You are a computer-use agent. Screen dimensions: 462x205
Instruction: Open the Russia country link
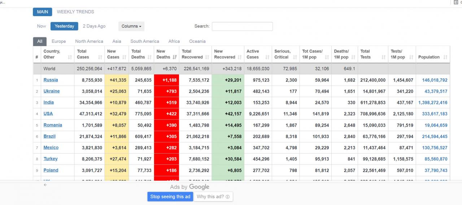tap(51, 80)
